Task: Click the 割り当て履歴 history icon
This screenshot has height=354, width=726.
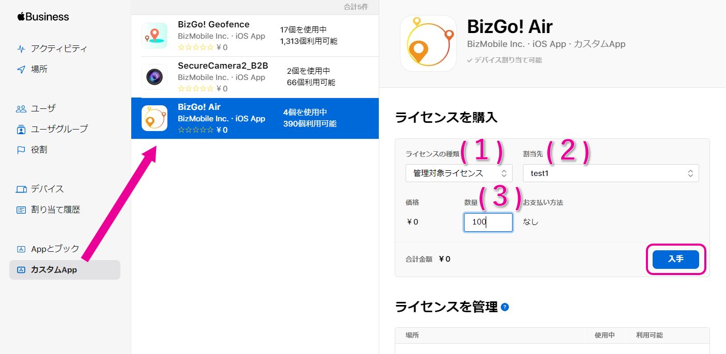Action: click(x=21, y=210)
